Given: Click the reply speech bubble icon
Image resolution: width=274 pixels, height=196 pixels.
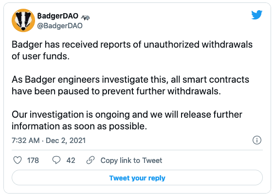Looking at the screenshot, I should click(x=56, y=160).
